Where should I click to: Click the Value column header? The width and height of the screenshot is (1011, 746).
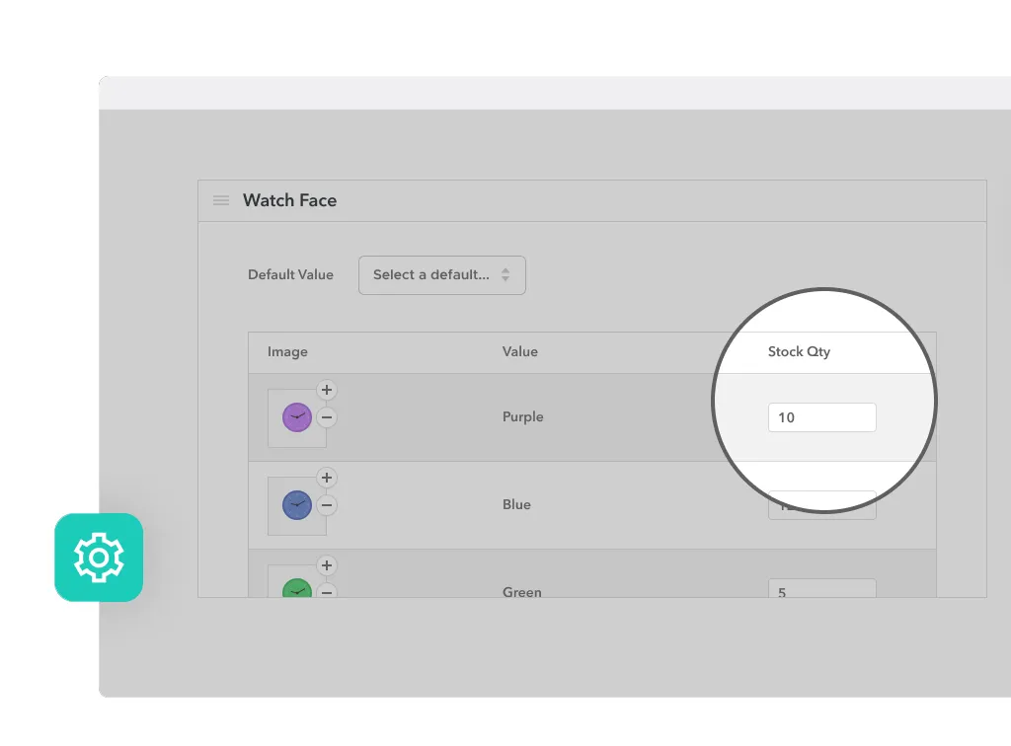(520, 351)
